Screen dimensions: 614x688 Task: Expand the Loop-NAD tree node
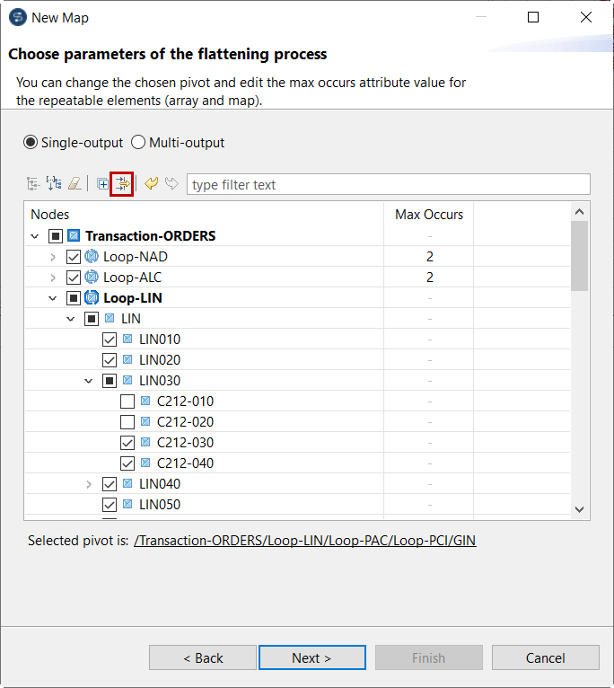(x=53, y=257)
